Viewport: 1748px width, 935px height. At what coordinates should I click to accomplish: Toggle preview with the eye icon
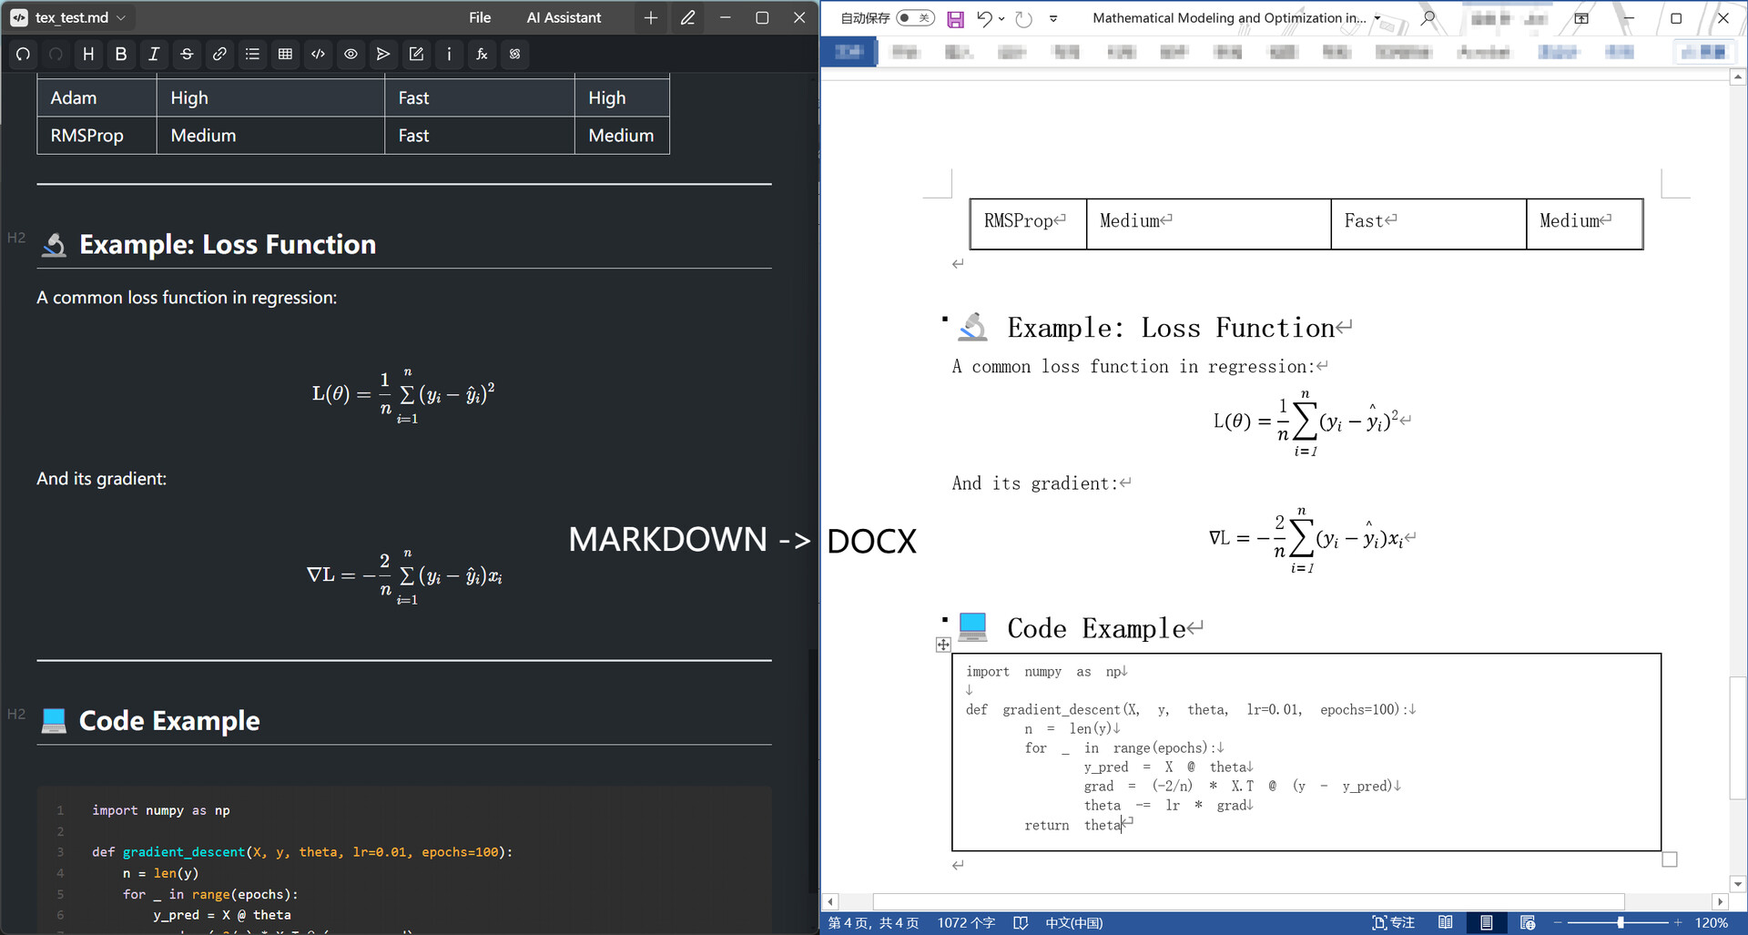pyautogui.click(x=351, y=55)
